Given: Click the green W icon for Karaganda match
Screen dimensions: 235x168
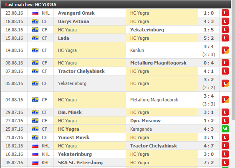Looking at the screenshot, I should pos(225,129).
